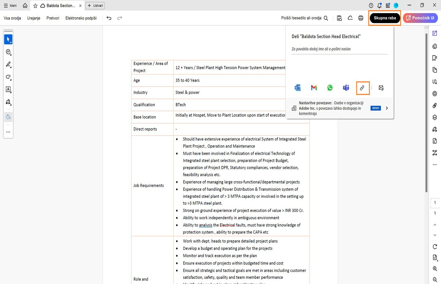This screenshot has height=284, width=441.
Task: Copy share link icon
Action: (x=363, y=88)
